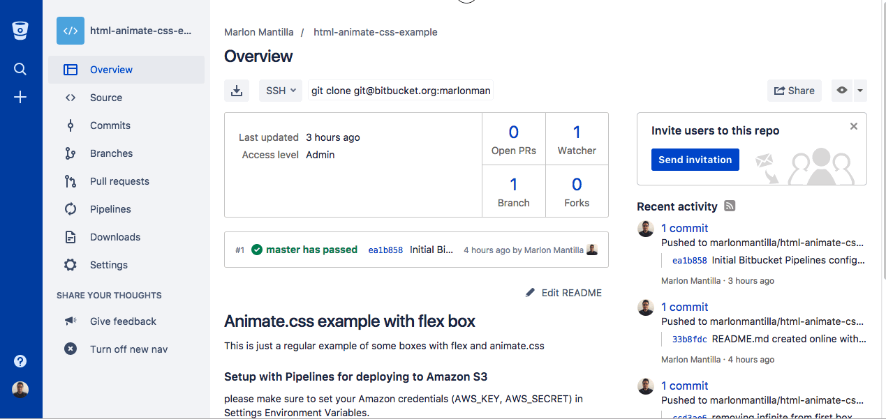The image size is (886, 419).
Task: Click the git clone URL field
Action: [x=401, y=91]
